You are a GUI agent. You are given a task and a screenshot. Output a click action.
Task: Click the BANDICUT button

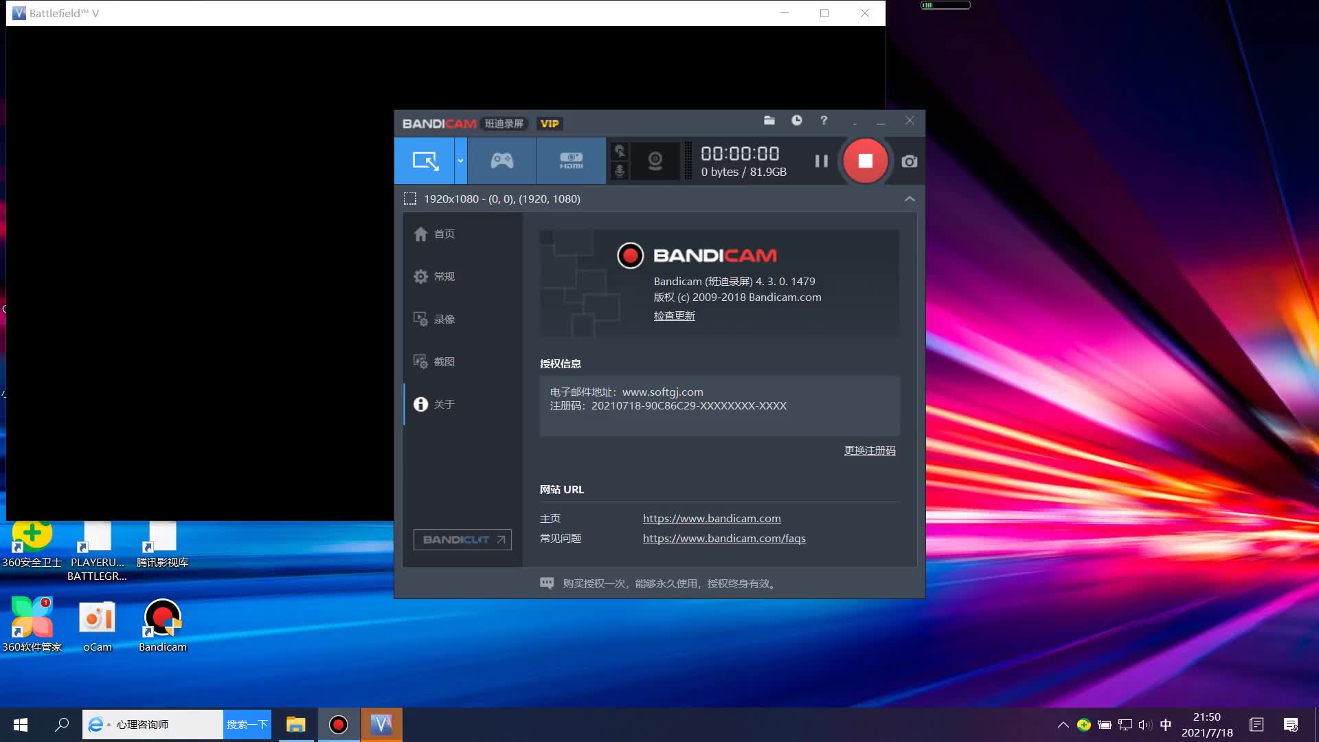(462, 539)
